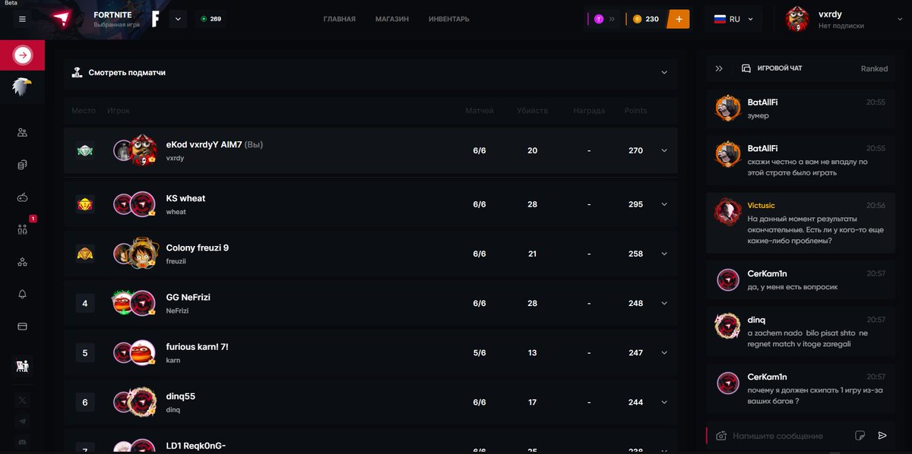Screen dimensions: 912x454
Task: Send chat message with arrow icon
Action: click(882, 436)
